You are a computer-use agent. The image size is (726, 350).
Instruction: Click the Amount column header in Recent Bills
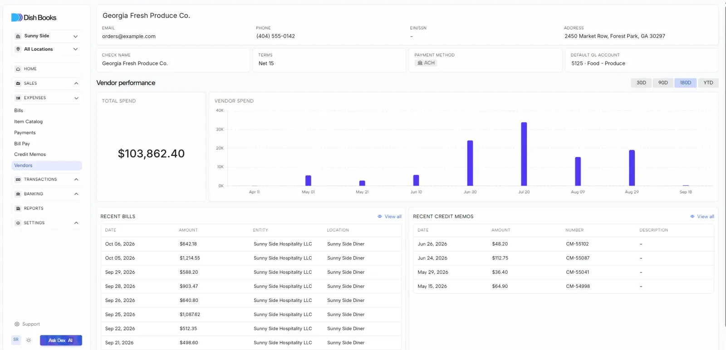pyautogui.click(x=188, y=230)
